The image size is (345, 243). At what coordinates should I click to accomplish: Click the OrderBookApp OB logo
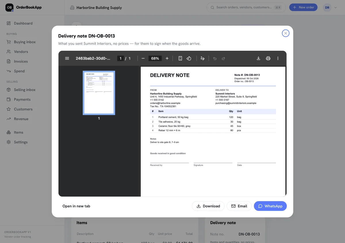click(9, 7)
